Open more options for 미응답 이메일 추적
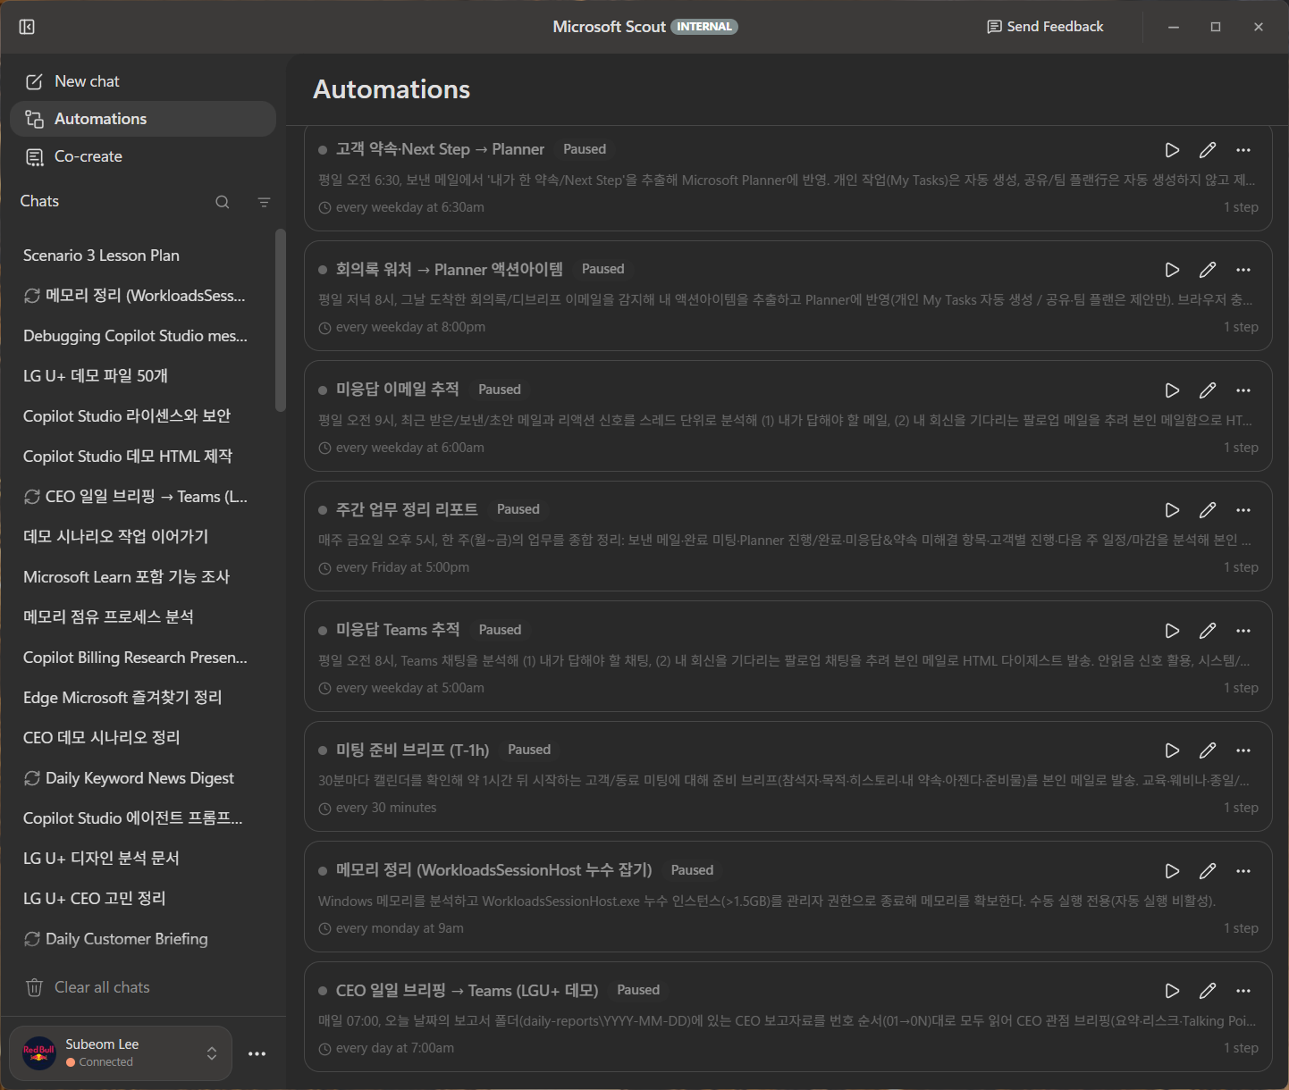Image resolution: width=1289 pixels, height=1090 pixels. (1243, 390)
